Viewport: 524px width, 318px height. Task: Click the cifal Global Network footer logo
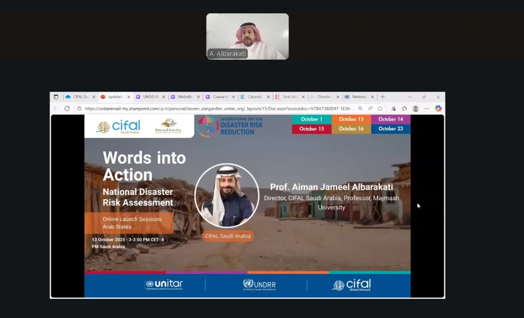(351, 285)
